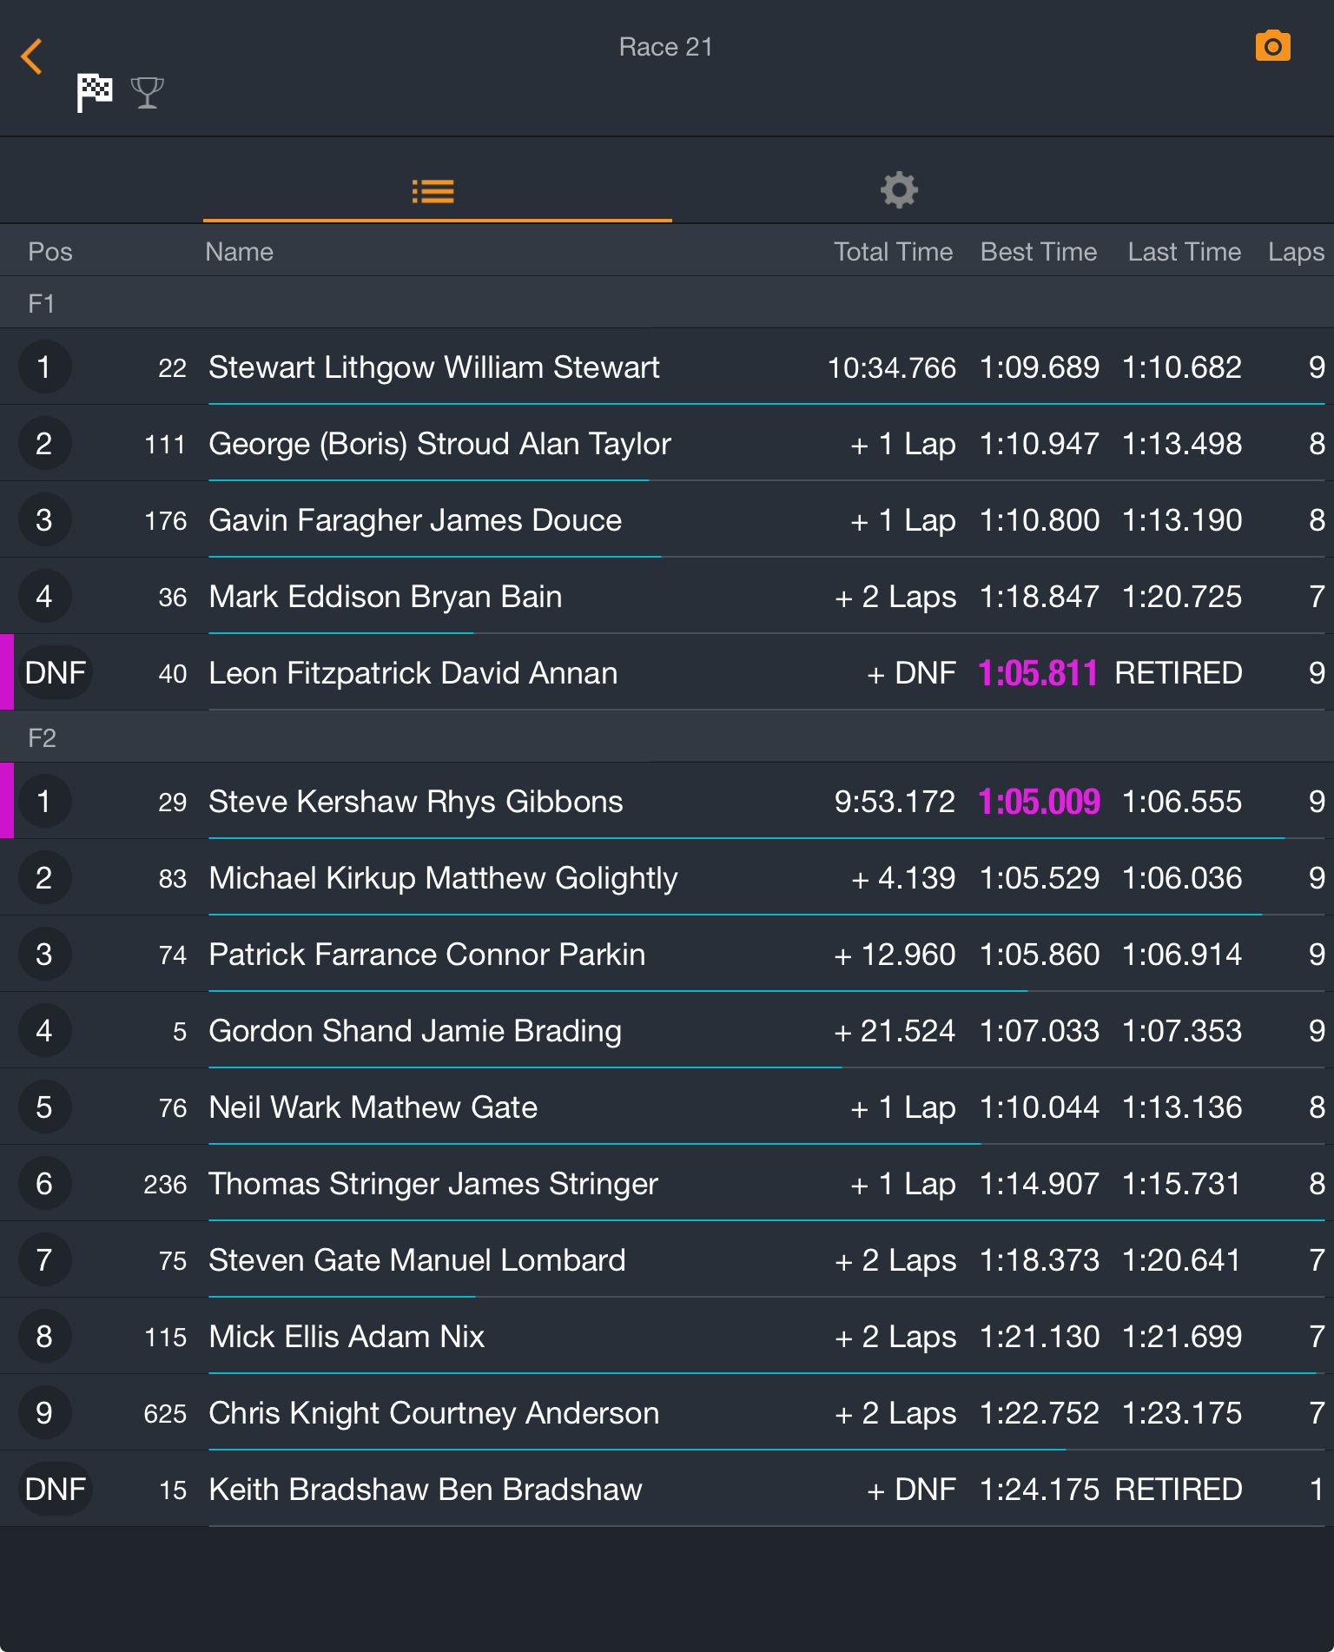
Task: Tap the orange camera icon
Action: [x=1272, y=46]
